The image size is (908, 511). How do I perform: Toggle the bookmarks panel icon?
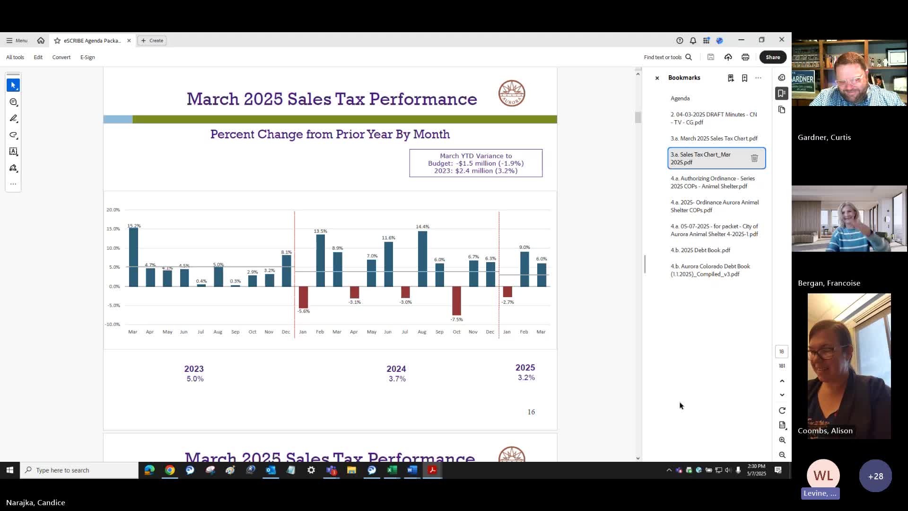pyautogui.click(x=781, y=93)
